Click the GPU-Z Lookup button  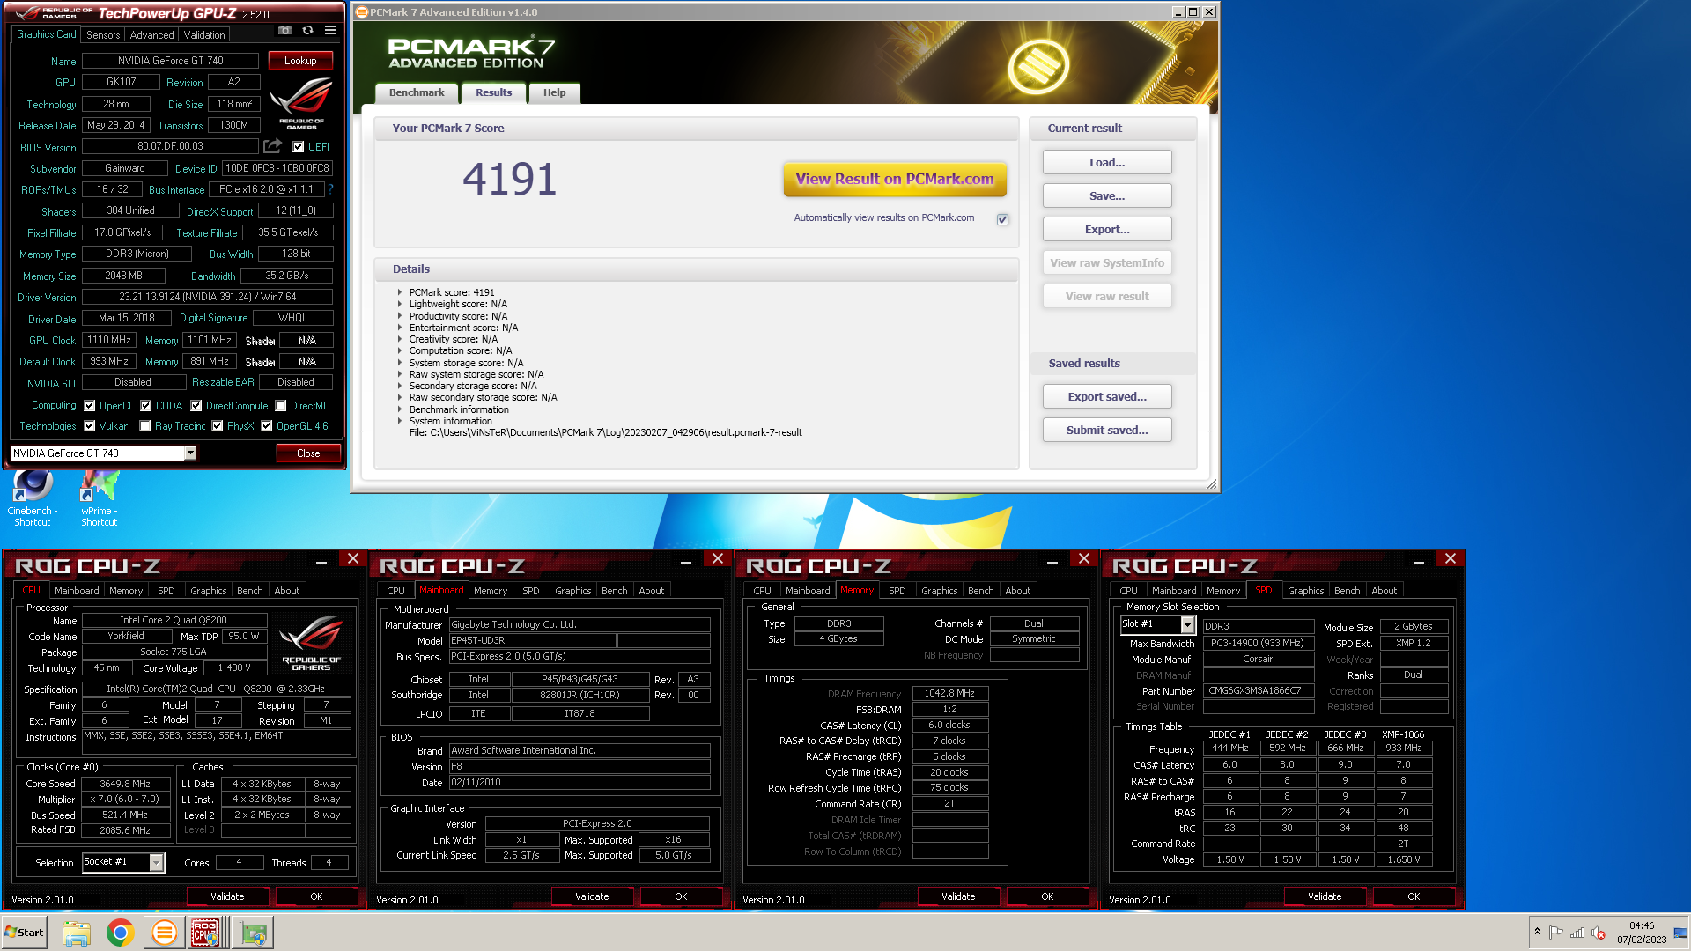(300, 61)
